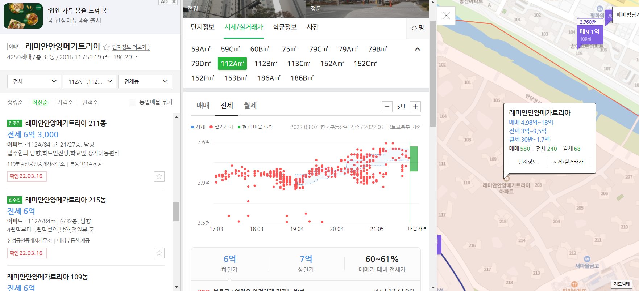Open the 래미안안양메가트리아 109동 listing title
This screenshot has height=291, width=639.
pos(48,277)
